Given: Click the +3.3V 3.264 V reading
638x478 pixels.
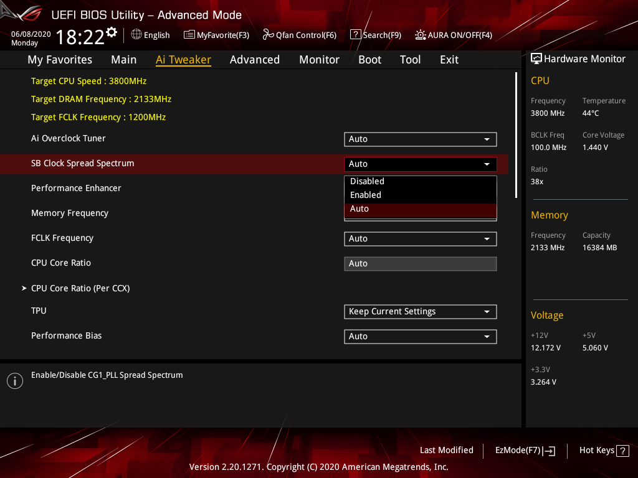Looking at the screenshot, I should (543, 382).
